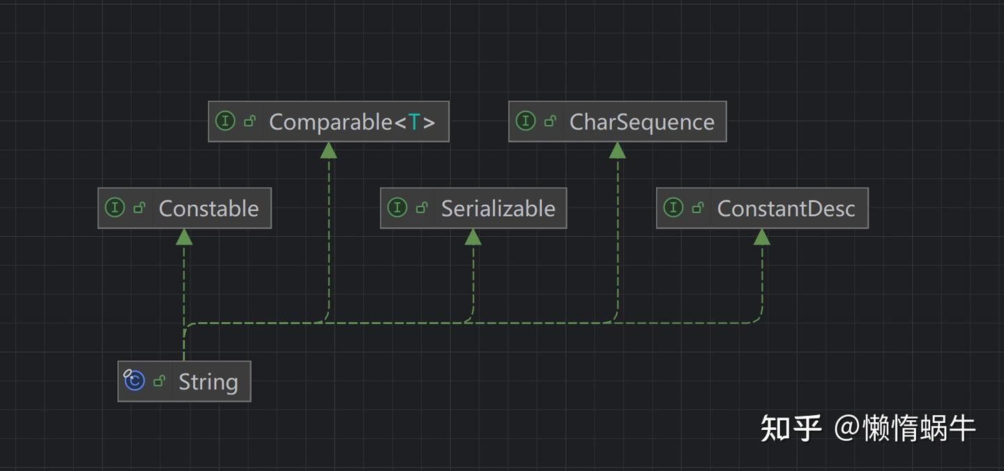Viewport: 1004px width, 471px height.
Task: Click the public lock icon beside CharSequence
Action: coord(550,122)
